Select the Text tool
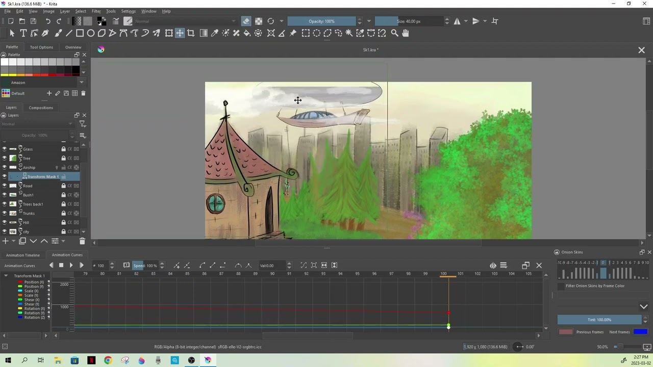The height and width of the screenshot is (367, 653). click(x=23, y=33)
